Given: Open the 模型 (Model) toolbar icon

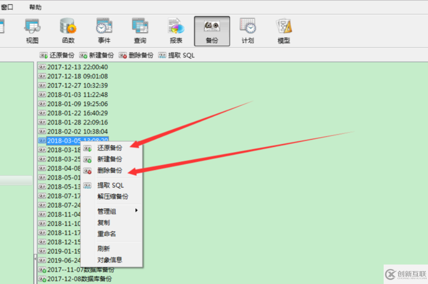Looking at the screenshot, I should (284, 31).
